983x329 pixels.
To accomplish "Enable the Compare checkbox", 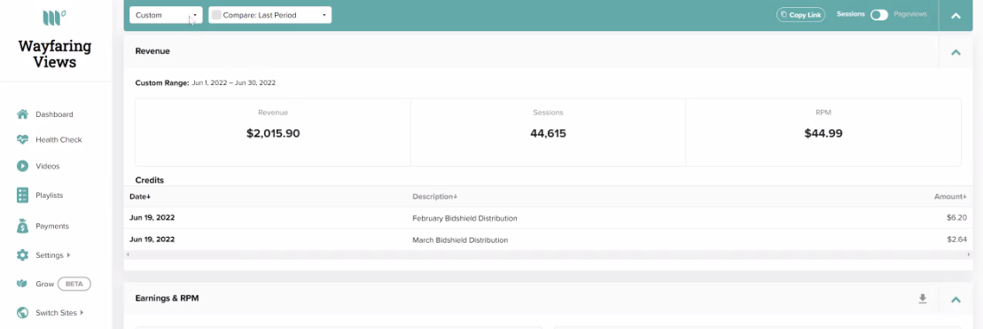I will coord(216,15).
